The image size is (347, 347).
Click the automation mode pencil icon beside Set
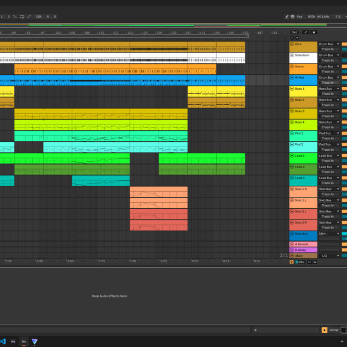point(305,32)
